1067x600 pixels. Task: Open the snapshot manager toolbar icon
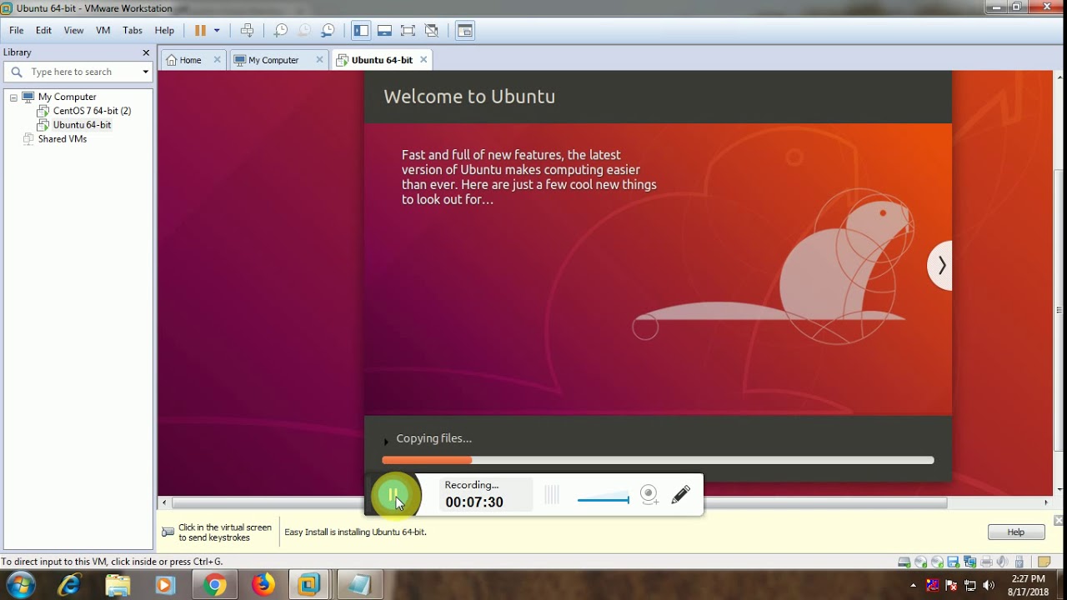tap(328, 30)
